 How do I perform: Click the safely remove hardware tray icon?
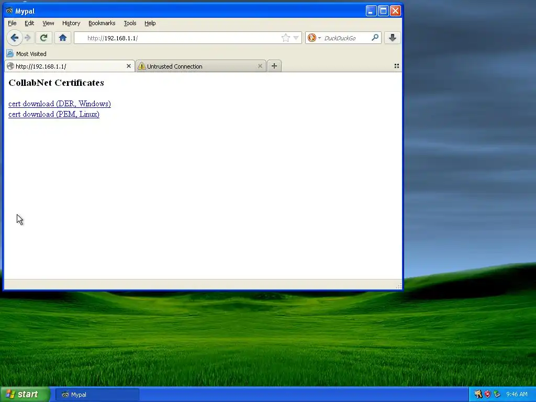[497, 395]
